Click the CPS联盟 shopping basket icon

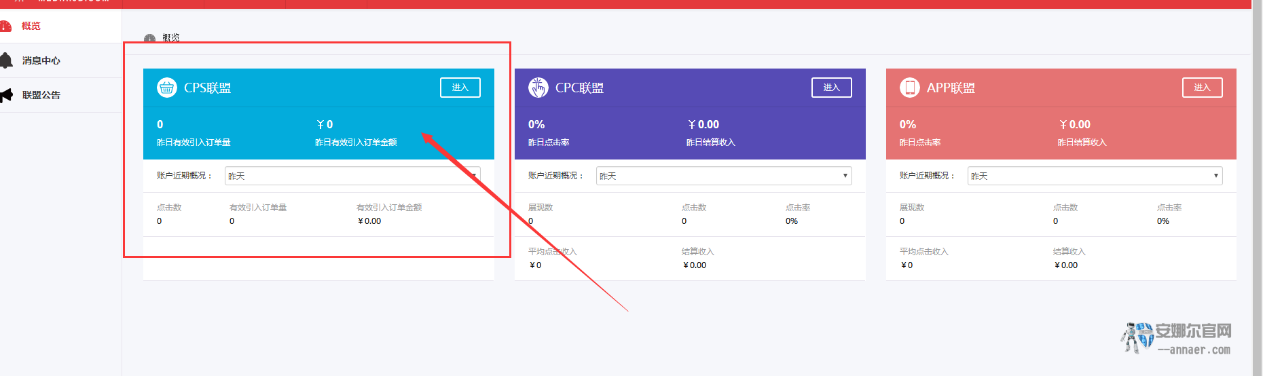pos(166,88)
